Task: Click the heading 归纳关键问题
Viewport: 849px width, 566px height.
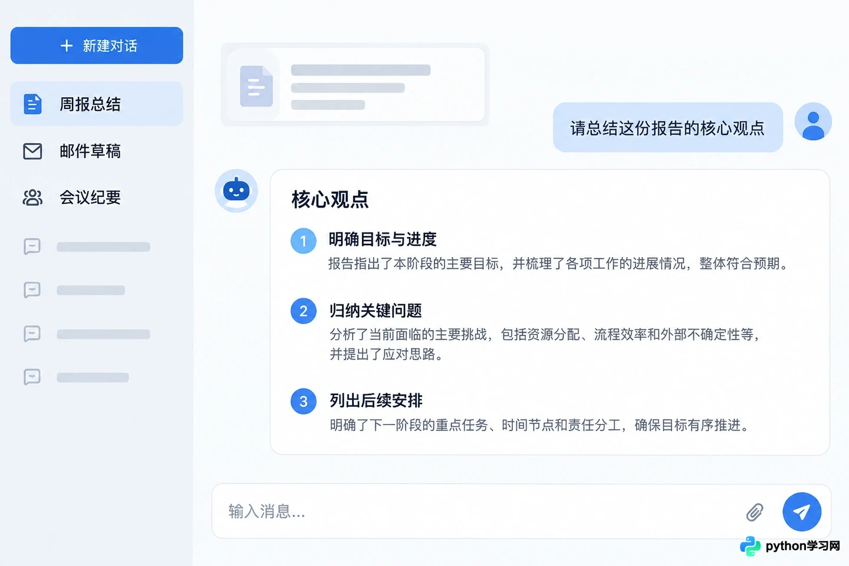Action: click(376, 311)
